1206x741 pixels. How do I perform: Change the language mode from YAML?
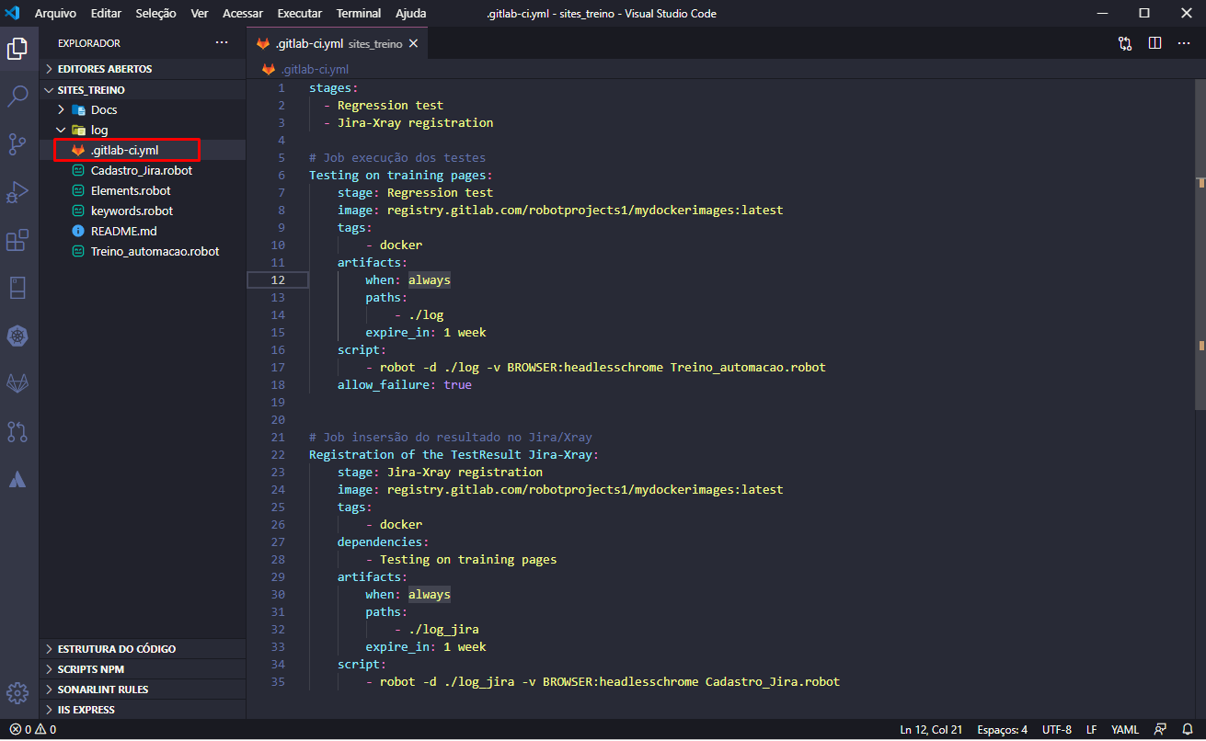(1124, 729)
